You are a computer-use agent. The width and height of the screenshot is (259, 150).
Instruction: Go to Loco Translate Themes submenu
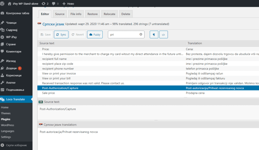6,113
